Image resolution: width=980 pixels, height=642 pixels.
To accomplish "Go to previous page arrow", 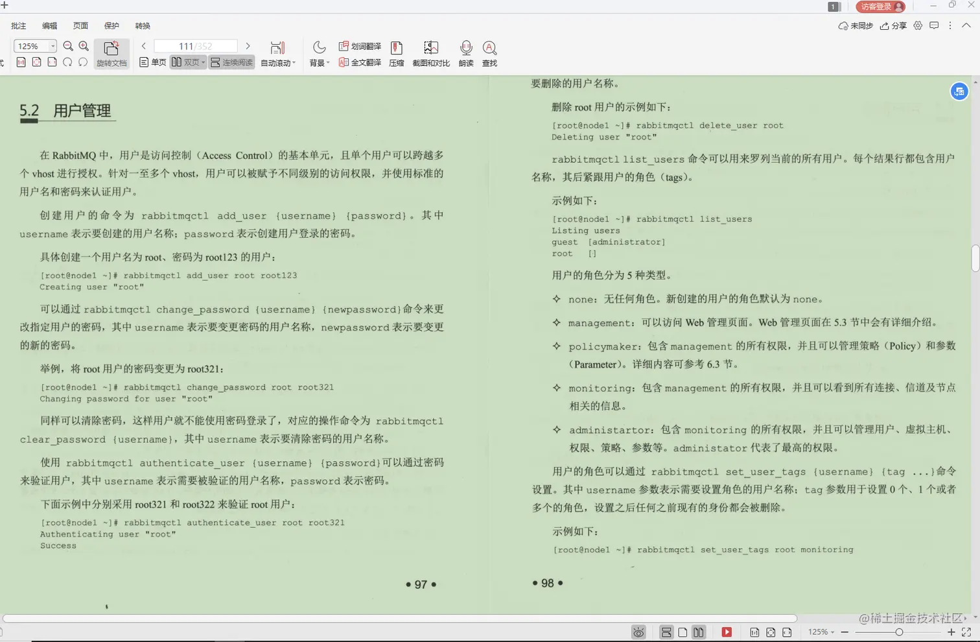I will click(x=144, y=46).
